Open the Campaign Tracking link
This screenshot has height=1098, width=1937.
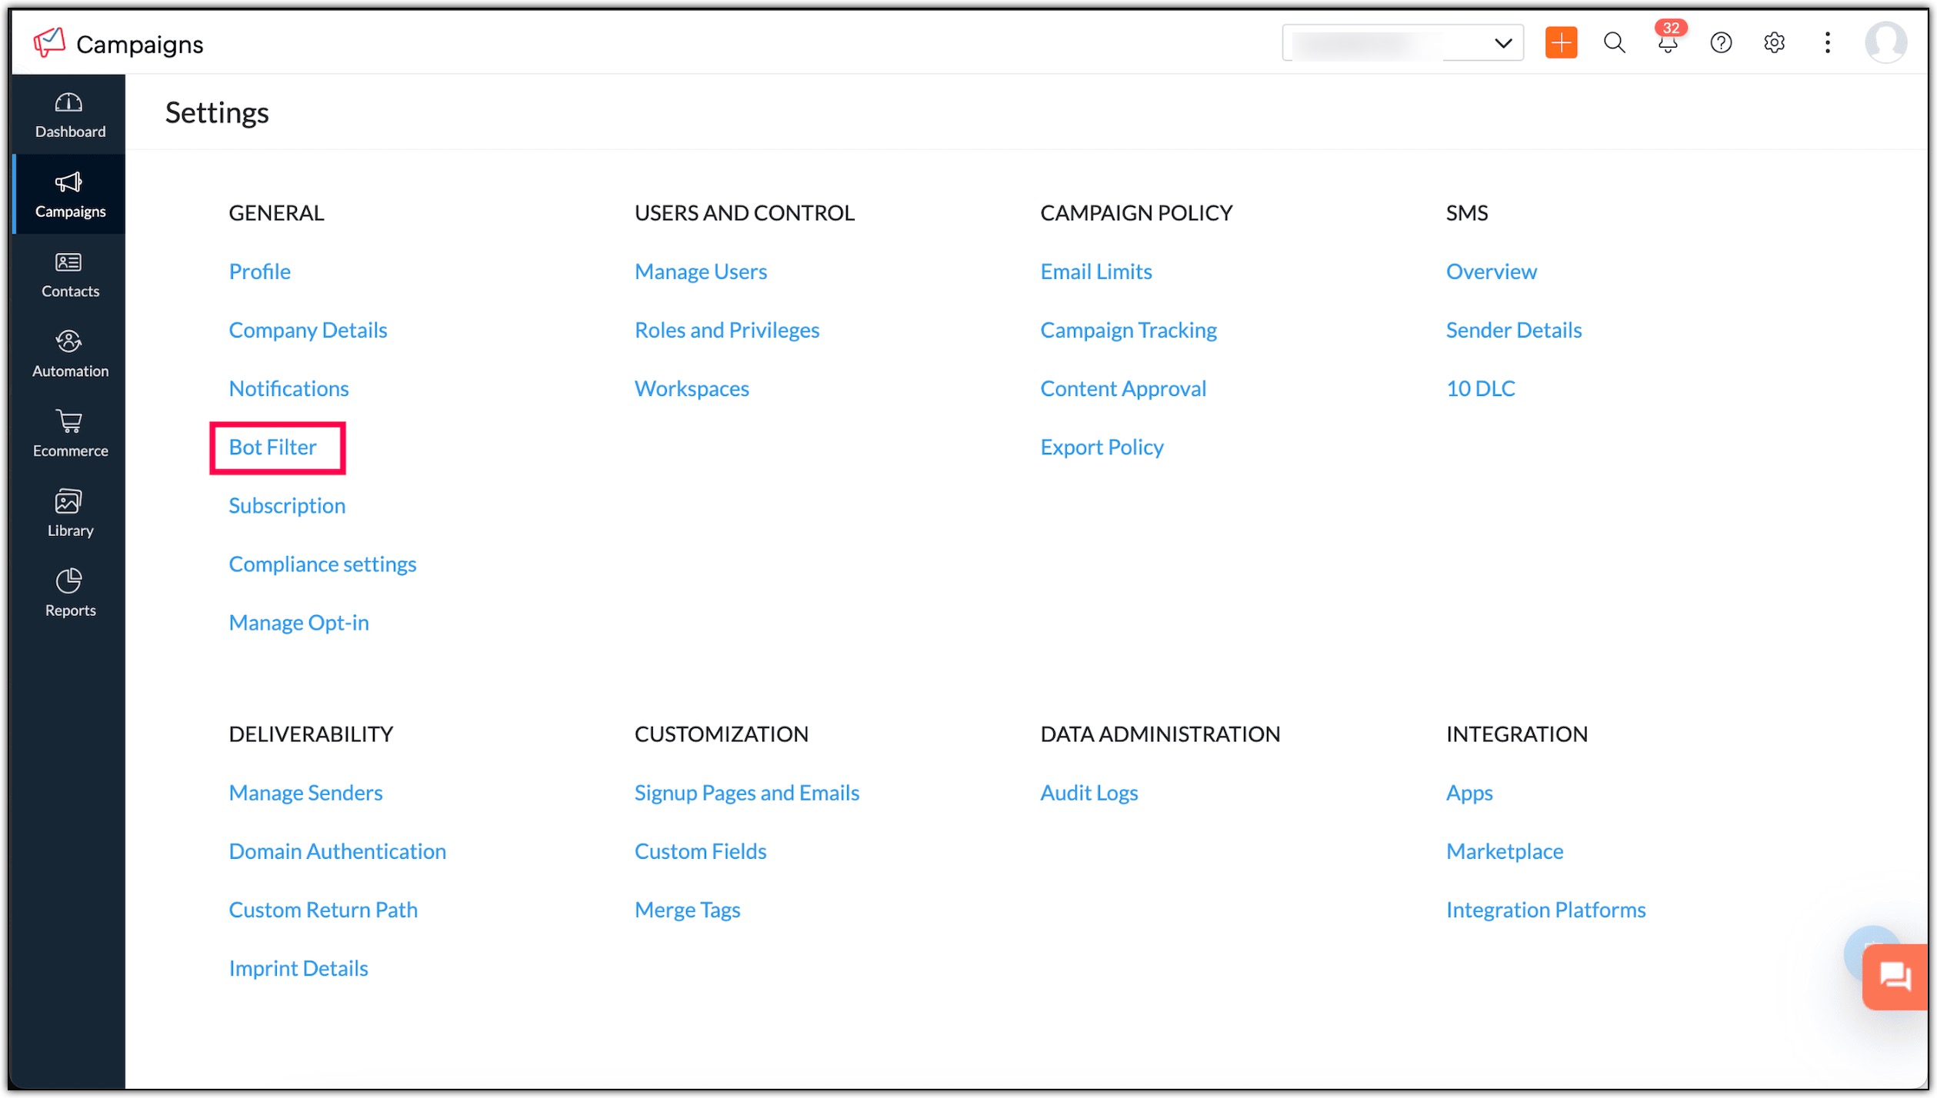pyautogui.click(x=1128, y=331)
